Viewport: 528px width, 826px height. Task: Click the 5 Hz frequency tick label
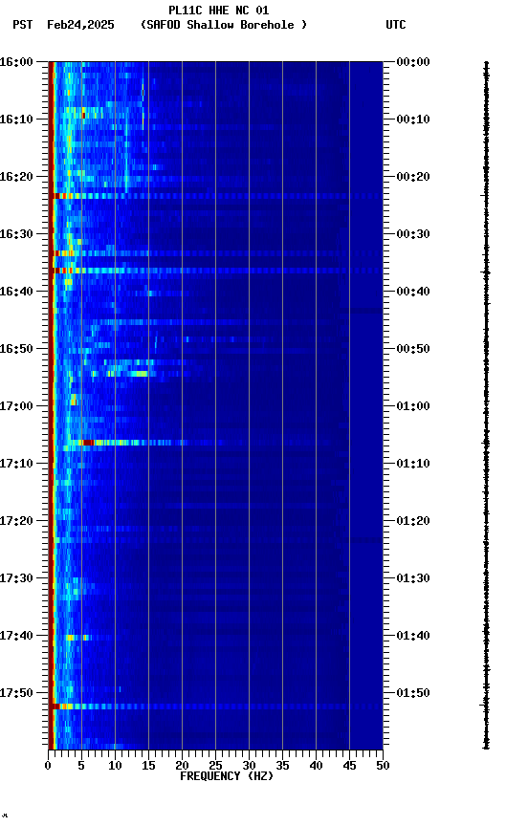81,766
